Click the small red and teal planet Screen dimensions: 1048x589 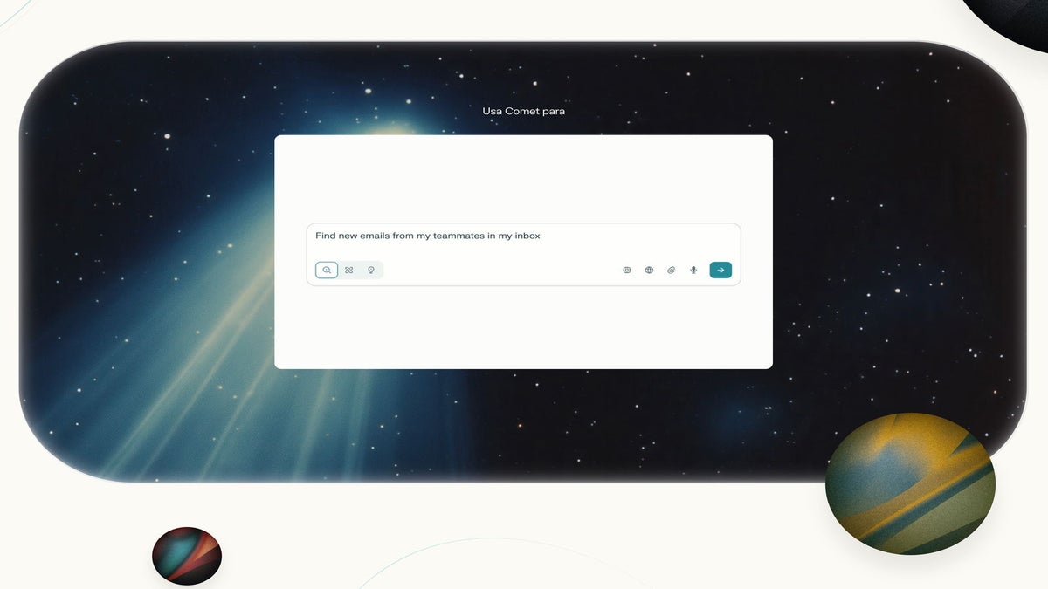pyautogui.click(x=187, y=555)
